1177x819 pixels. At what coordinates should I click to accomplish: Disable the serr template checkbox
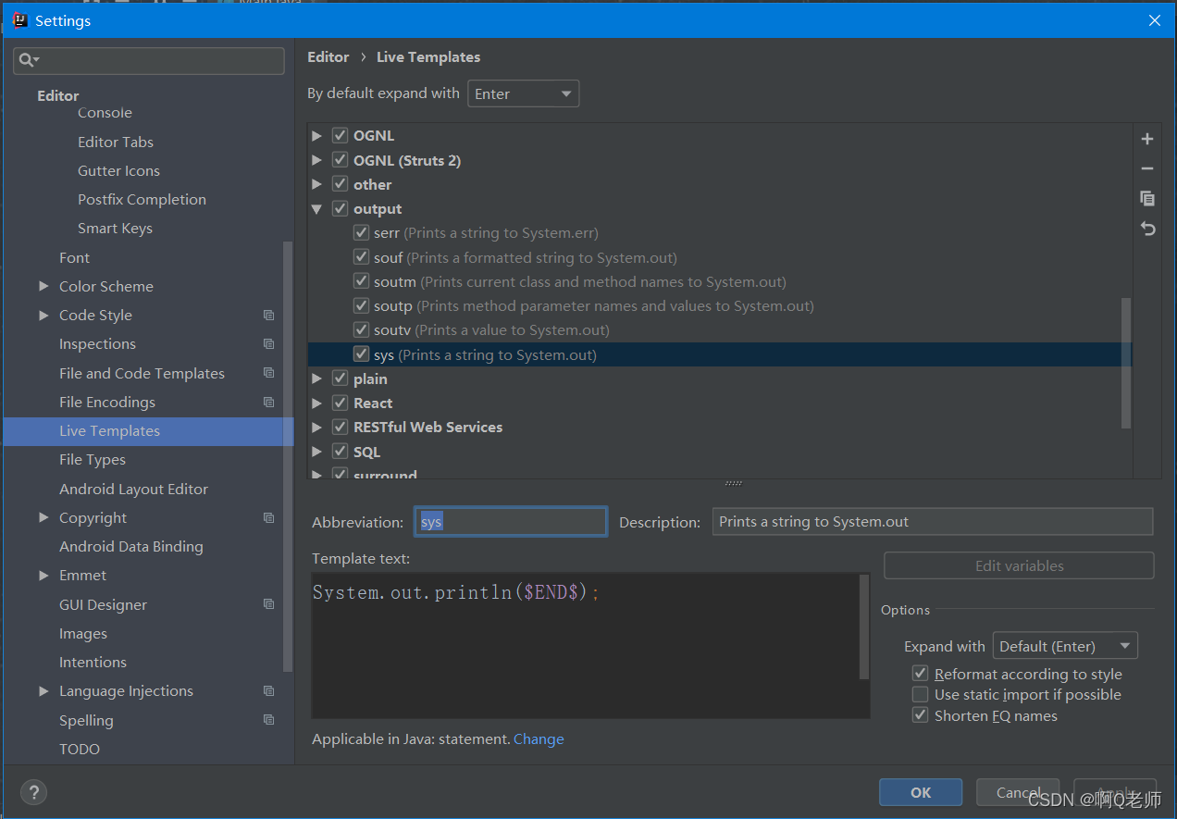click(x=361, y=233)
